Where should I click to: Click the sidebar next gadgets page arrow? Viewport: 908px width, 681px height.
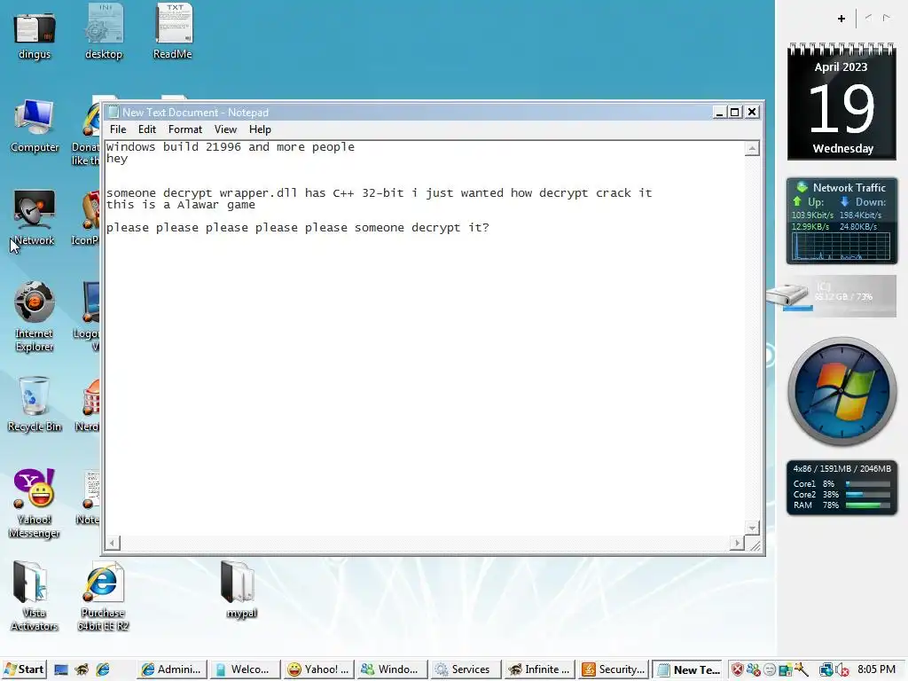tap(887, 18)
